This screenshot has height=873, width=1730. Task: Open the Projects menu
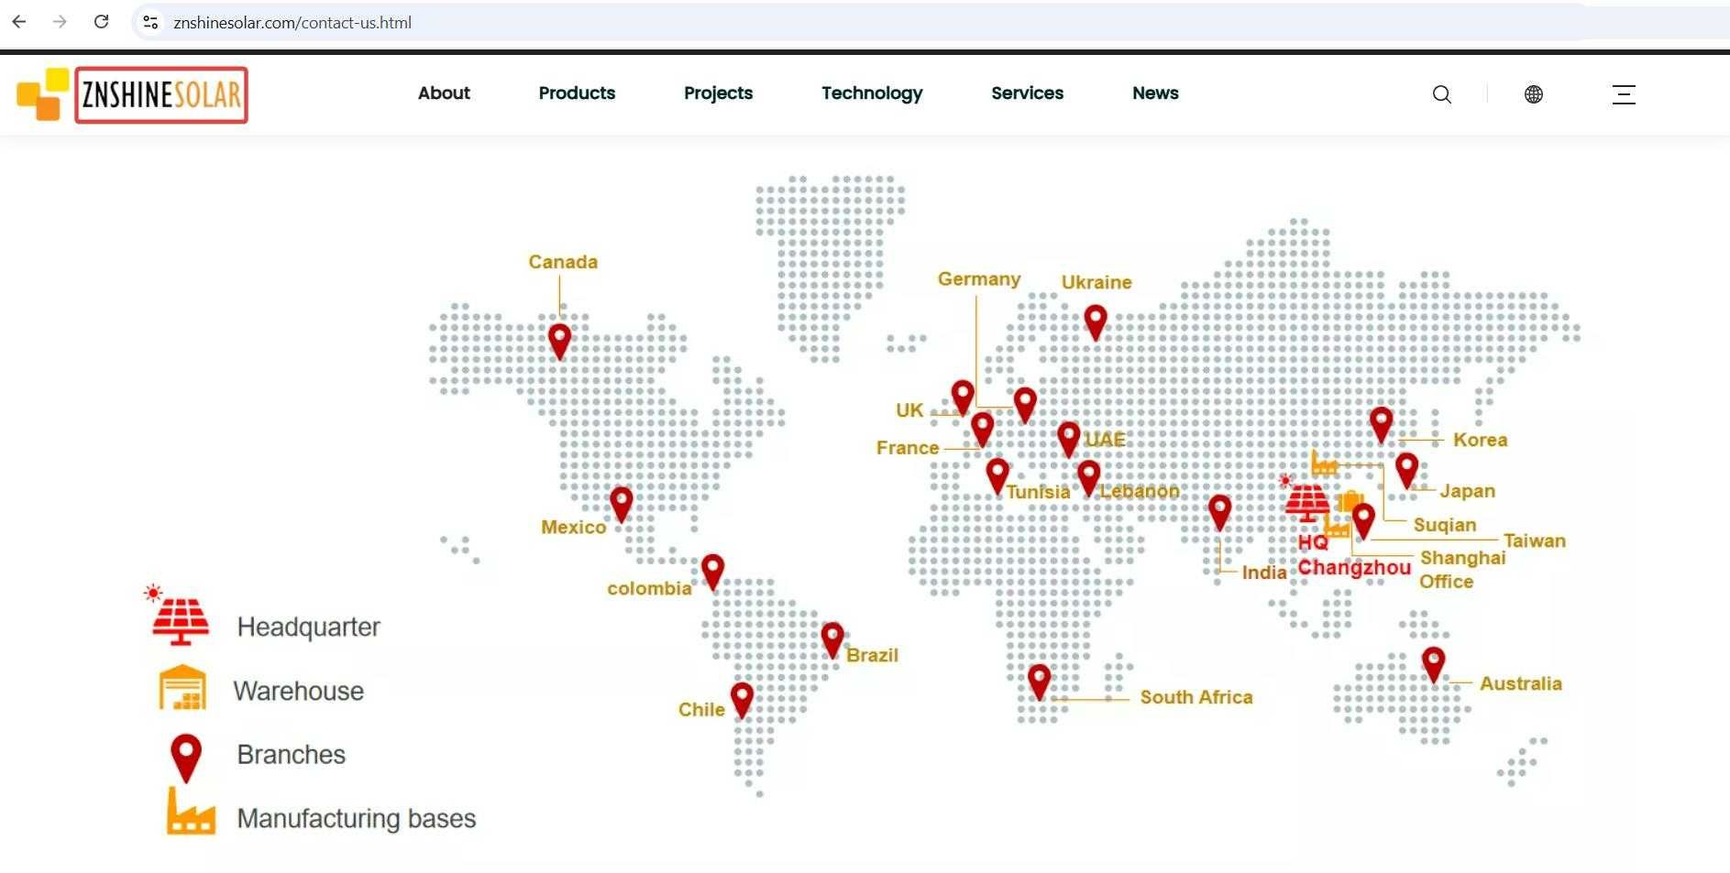[718, 93]
